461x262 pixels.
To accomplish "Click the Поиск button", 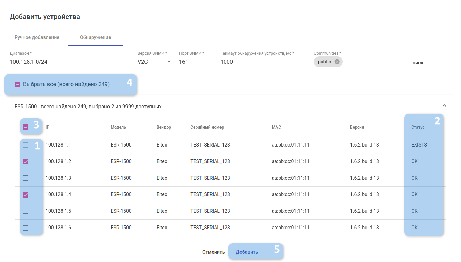I will (416, 63).
